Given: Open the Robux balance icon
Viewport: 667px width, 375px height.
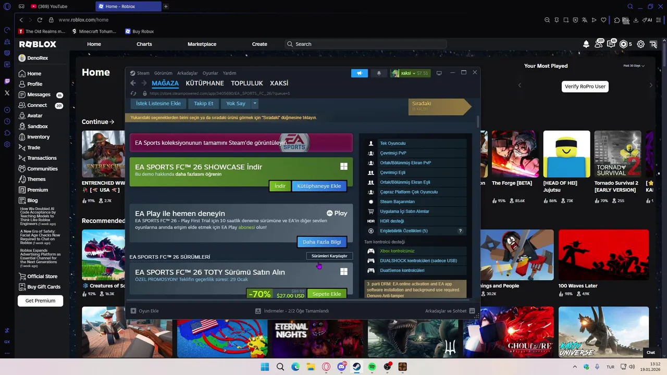Looking at the screenshot, I should [x=624, y=44].
